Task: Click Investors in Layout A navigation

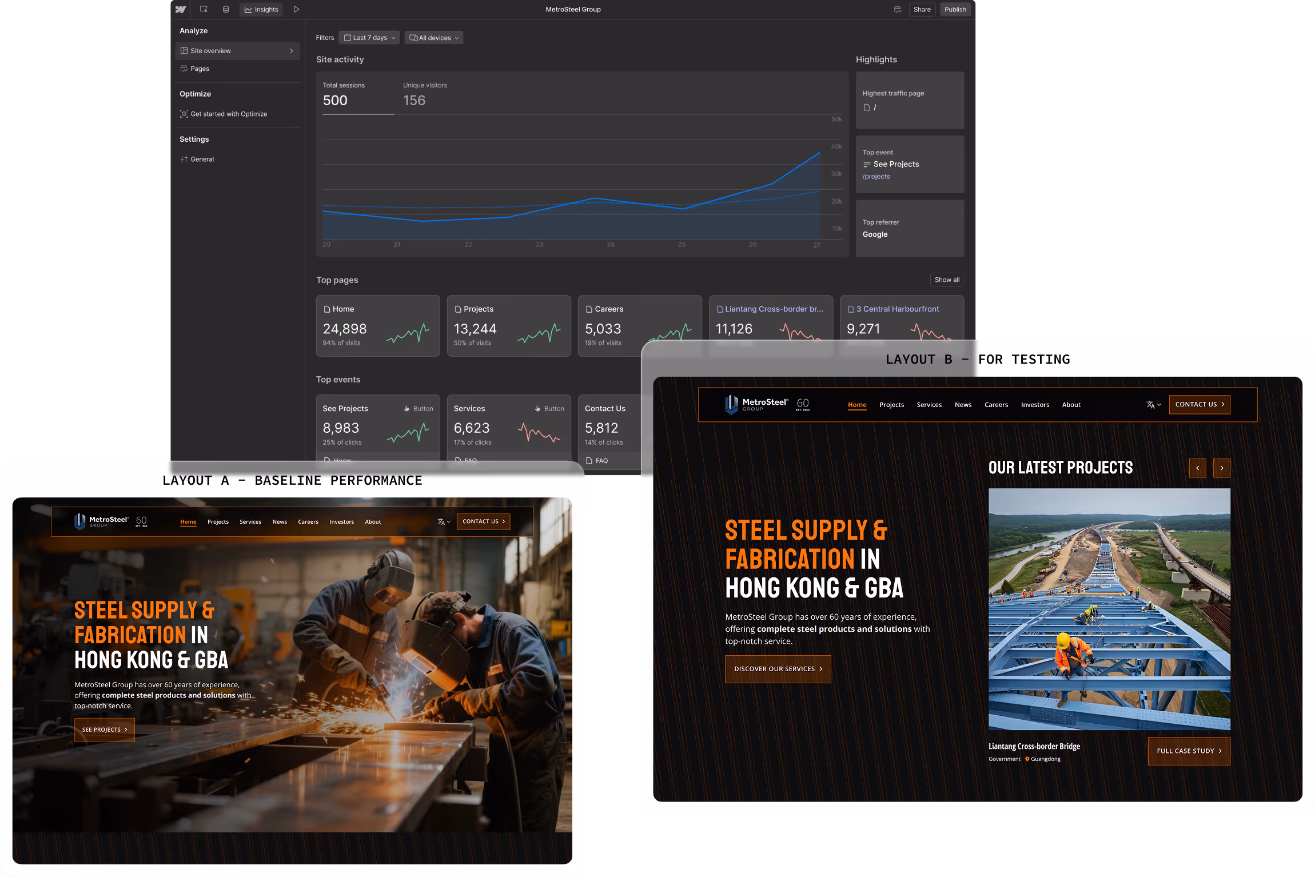Action: click(341, 522)
